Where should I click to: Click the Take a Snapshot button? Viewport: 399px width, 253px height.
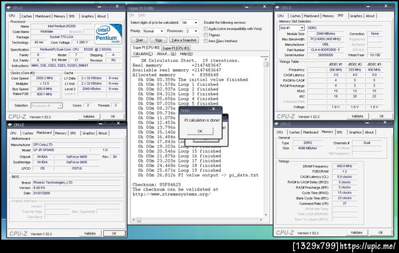(x=184, y=40)
